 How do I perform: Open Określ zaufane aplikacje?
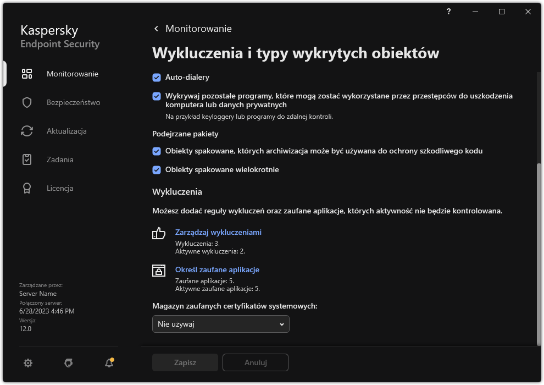(217, 269)
